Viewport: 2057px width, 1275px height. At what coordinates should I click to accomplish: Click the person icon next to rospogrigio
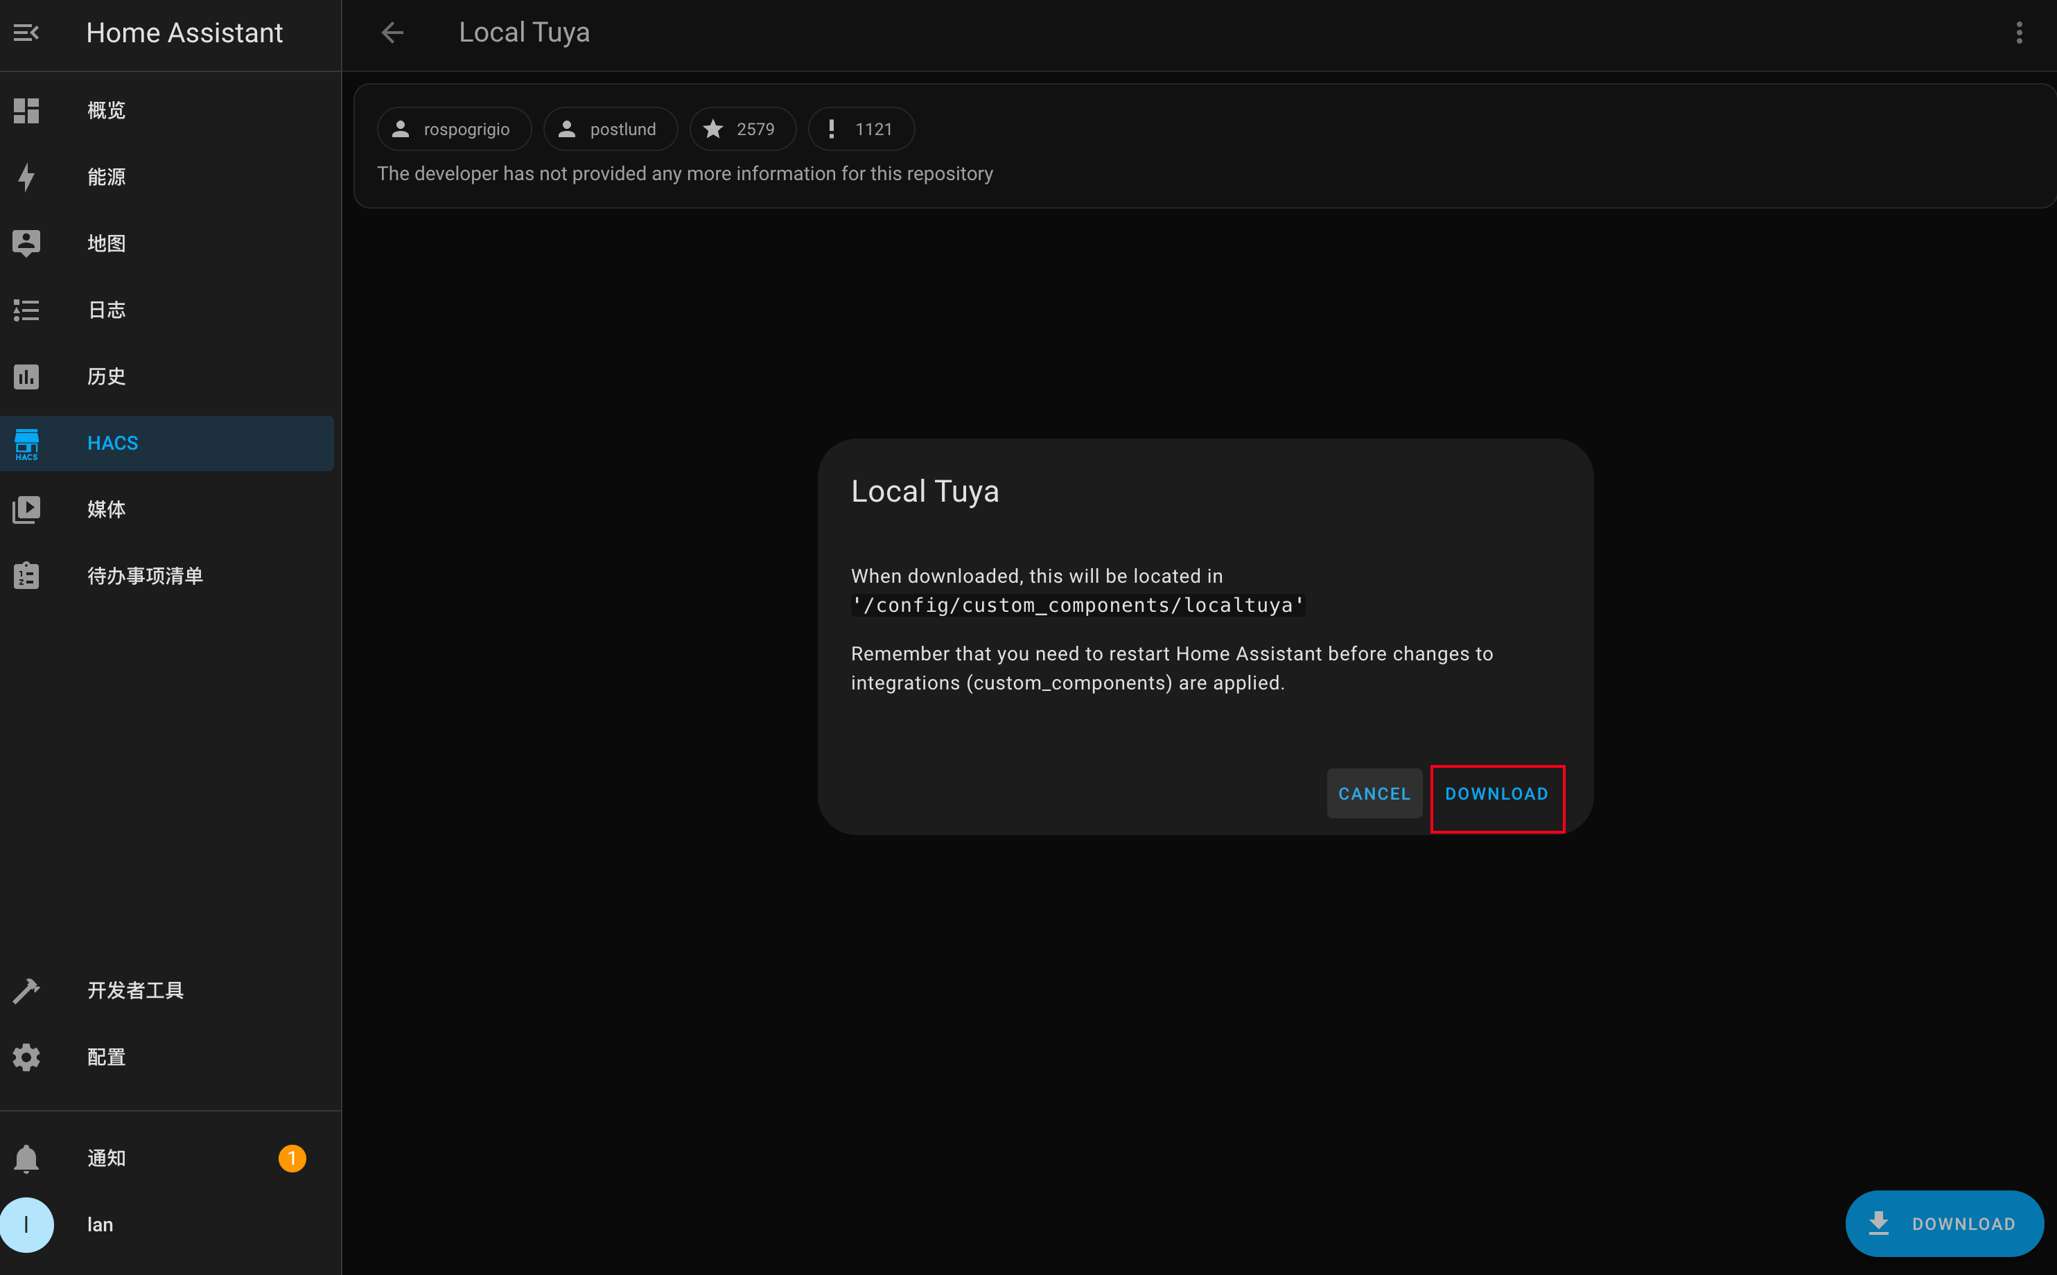click(401, 129)
